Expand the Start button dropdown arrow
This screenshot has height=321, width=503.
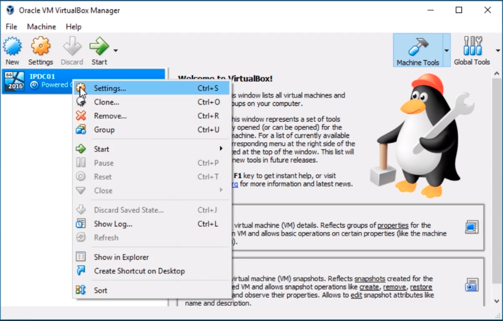pos(116,51)
